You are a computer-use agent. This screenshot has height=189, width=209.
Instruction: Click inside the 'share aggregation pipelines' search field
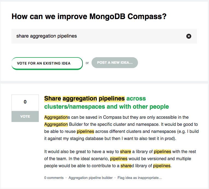point(104,36)
